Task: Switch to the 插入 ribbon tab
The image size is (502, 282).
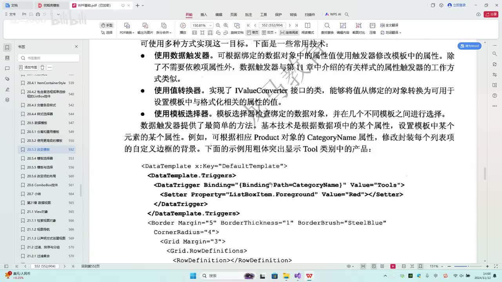Action: pos(204,14)
